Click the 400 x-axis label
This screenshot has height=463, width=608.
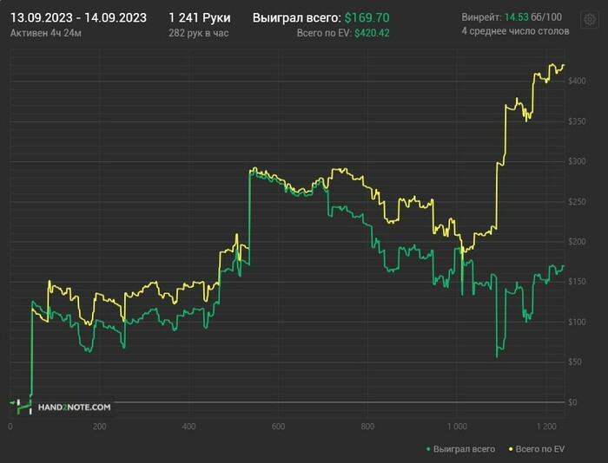tap(188, 427)
